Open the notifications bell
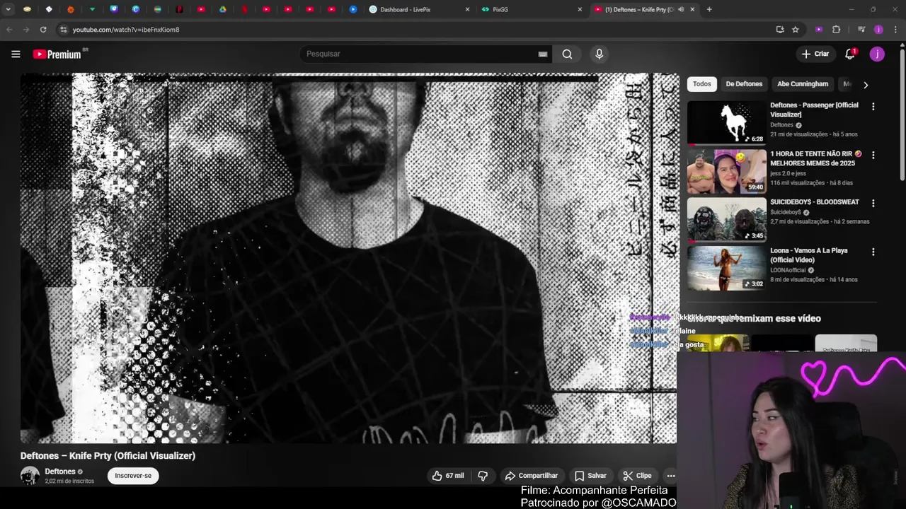 [x=850, y=54]
